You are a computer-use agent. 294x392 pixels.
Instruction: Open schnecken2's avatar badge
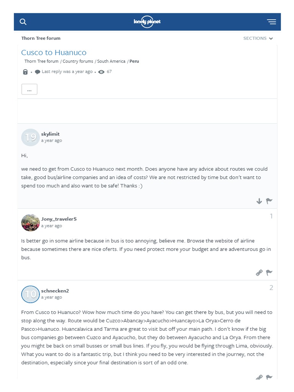tap(30, 294)
